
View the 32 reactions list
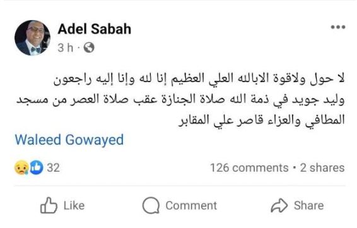[53, 168]
